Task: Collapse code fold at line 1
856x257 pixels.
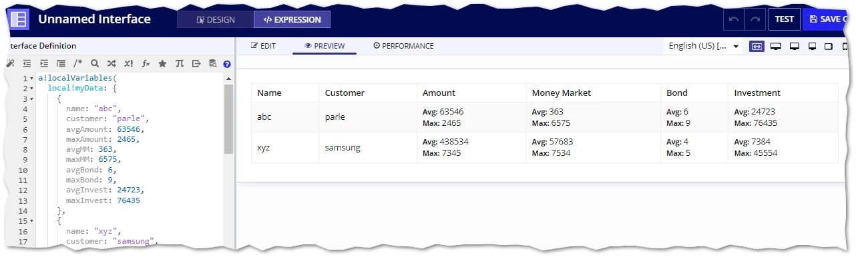Action: coord(32,79)
